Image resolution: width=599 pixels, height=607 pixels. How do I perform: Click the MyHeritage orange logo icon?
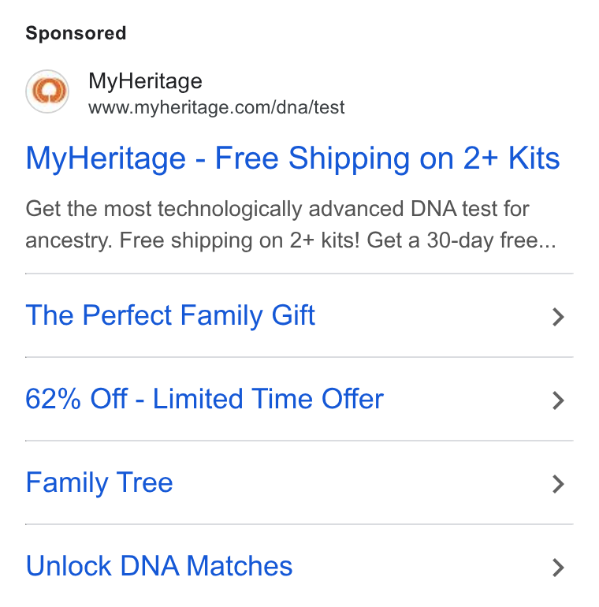point(47,91)
